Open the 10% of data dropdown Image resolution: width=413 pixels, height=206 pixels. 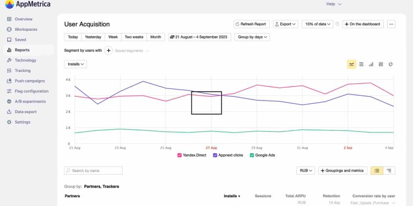pyautogui.click(x=317, y=24)
